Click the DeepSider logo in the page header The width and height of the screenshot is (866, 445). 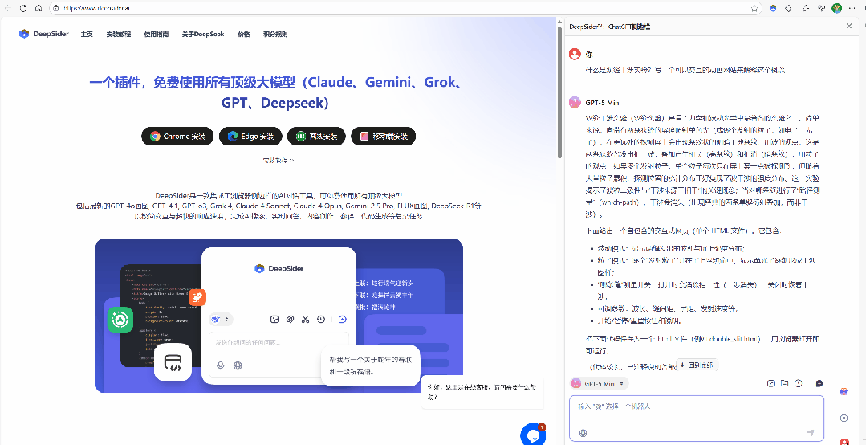coord(44,35)
